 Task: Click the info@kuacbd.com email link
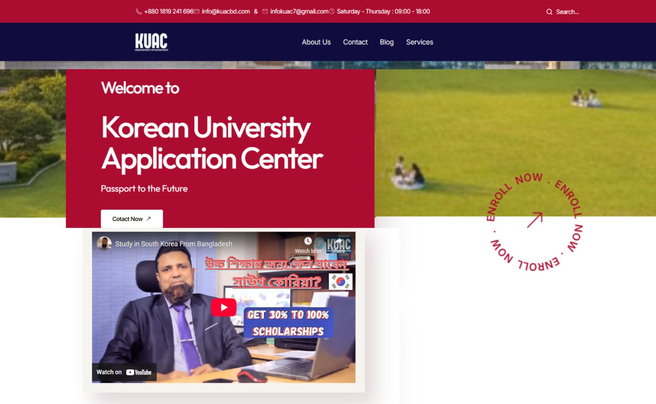pyautogui.click(x=226, y=12)
